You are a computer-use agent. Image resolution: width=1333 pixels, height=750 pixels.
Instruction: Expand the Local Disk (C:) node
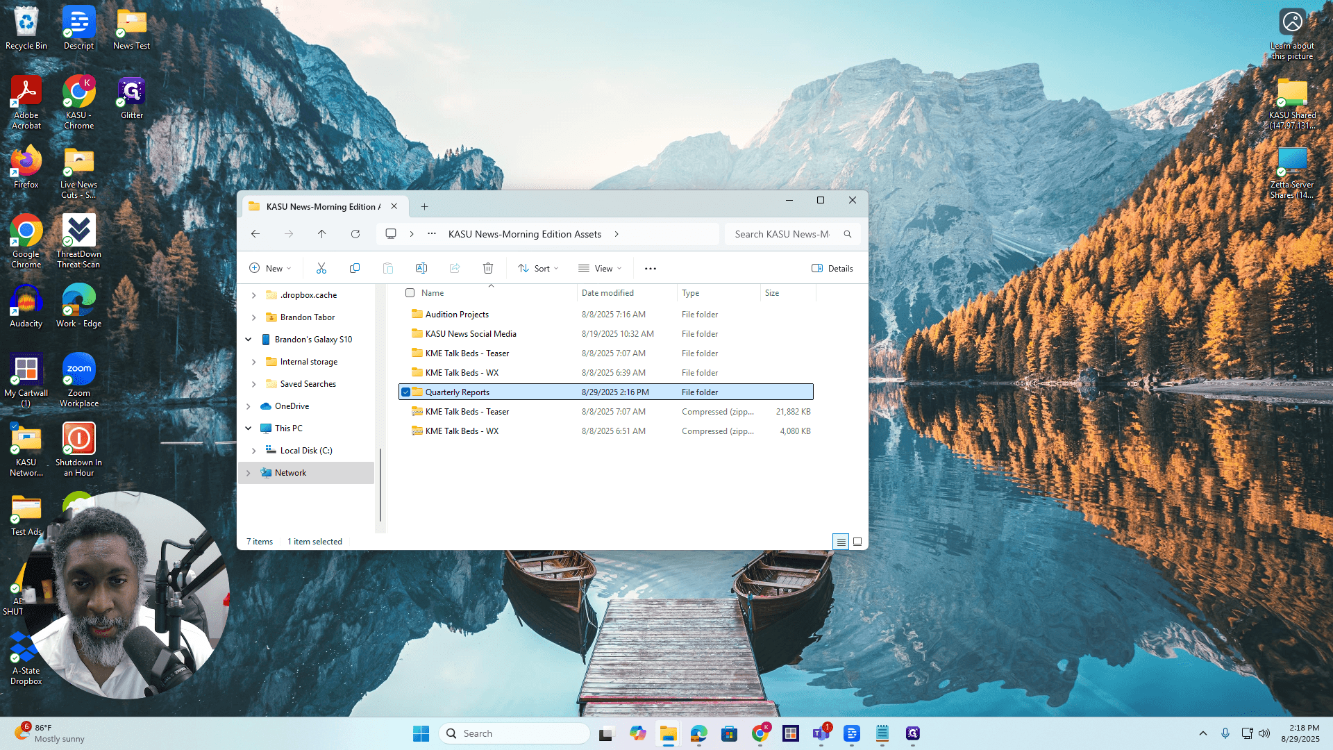coord(254,451)
